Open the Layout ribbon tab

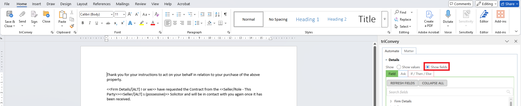click(82, 4)
